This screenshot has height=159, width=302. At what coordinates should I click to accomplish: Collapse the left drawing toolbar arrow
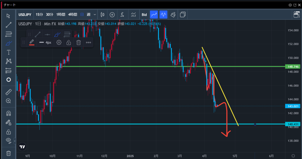(x=15, y=141)
